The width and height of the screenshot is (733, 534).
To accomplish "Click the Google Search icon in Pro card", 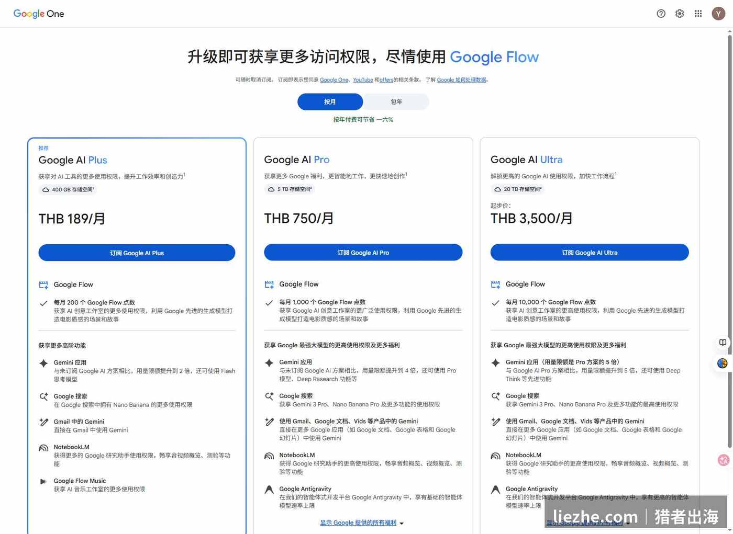I will click(x=269, y=396).
